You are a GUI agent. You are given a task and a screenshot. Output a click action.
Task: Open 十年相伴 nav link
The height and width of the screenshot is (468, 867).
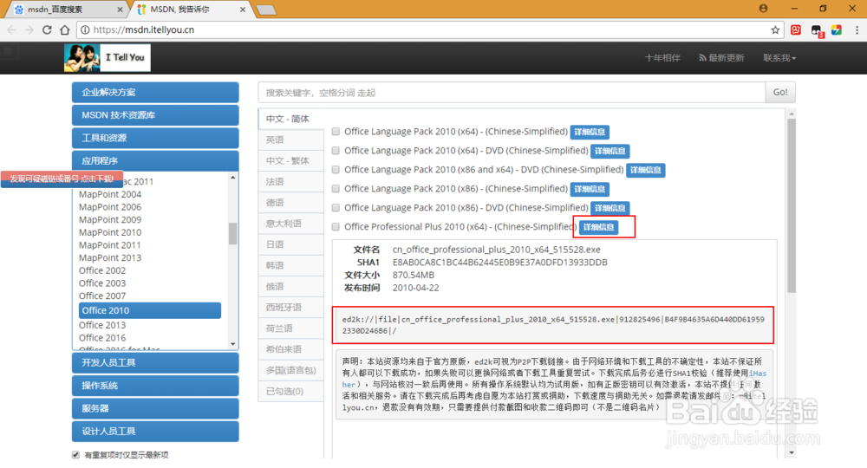pyautogui.click(x=662, y=58)
